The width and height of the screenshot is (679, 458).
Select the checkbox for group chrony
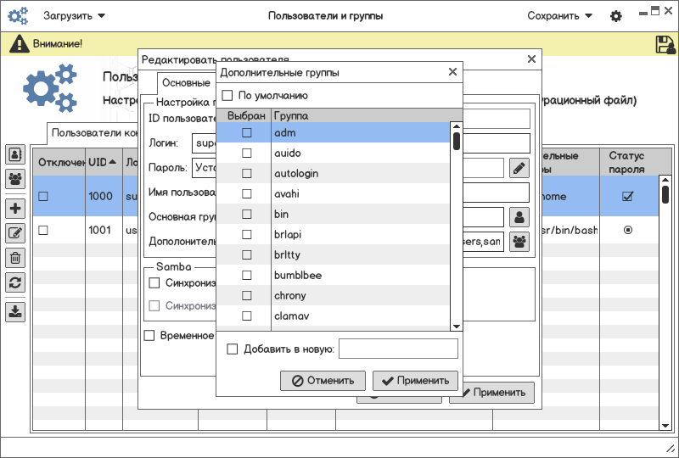click(x=247, y=296)
